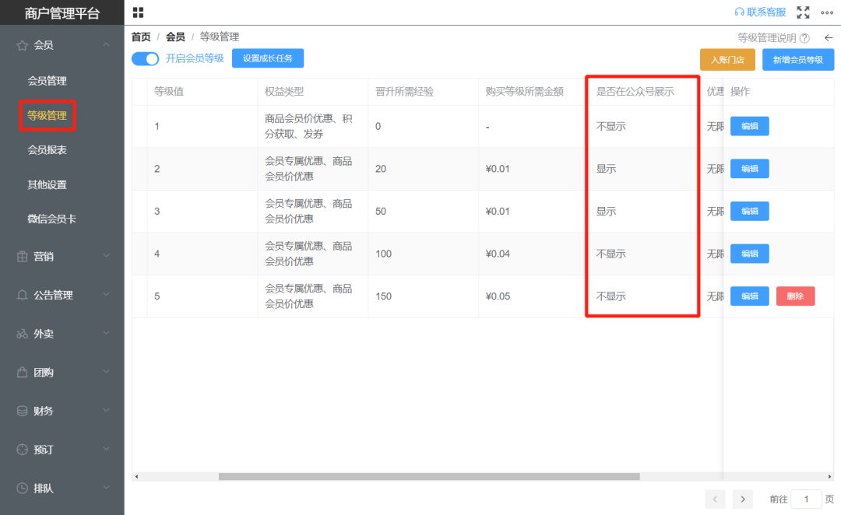841x515 pixels.
Task: Click the 晋升所需经验 column header
Action: click(404, 92)
